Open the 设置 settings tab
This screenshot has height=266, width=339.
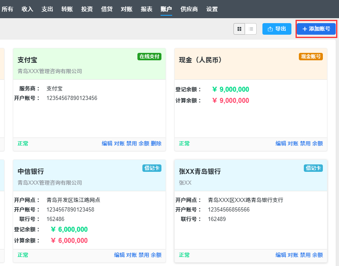pyautogui.click(x=212, y=9)
